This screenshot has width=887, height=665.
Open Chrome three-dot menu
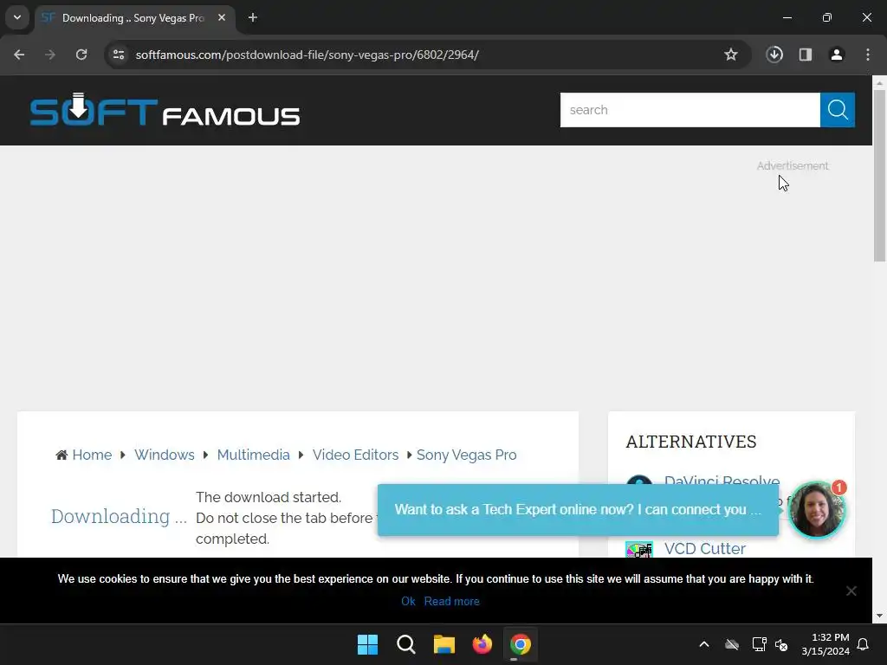click(x=868, y=55)
